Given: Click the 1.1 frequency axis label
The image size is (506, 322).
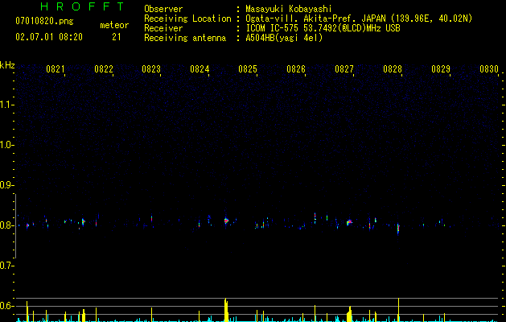Looking at the screenshot, I should pos(6,105).
